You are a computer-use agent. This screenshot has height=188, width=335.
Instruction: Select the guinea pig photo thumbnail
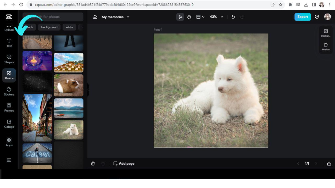coord(69,85)
